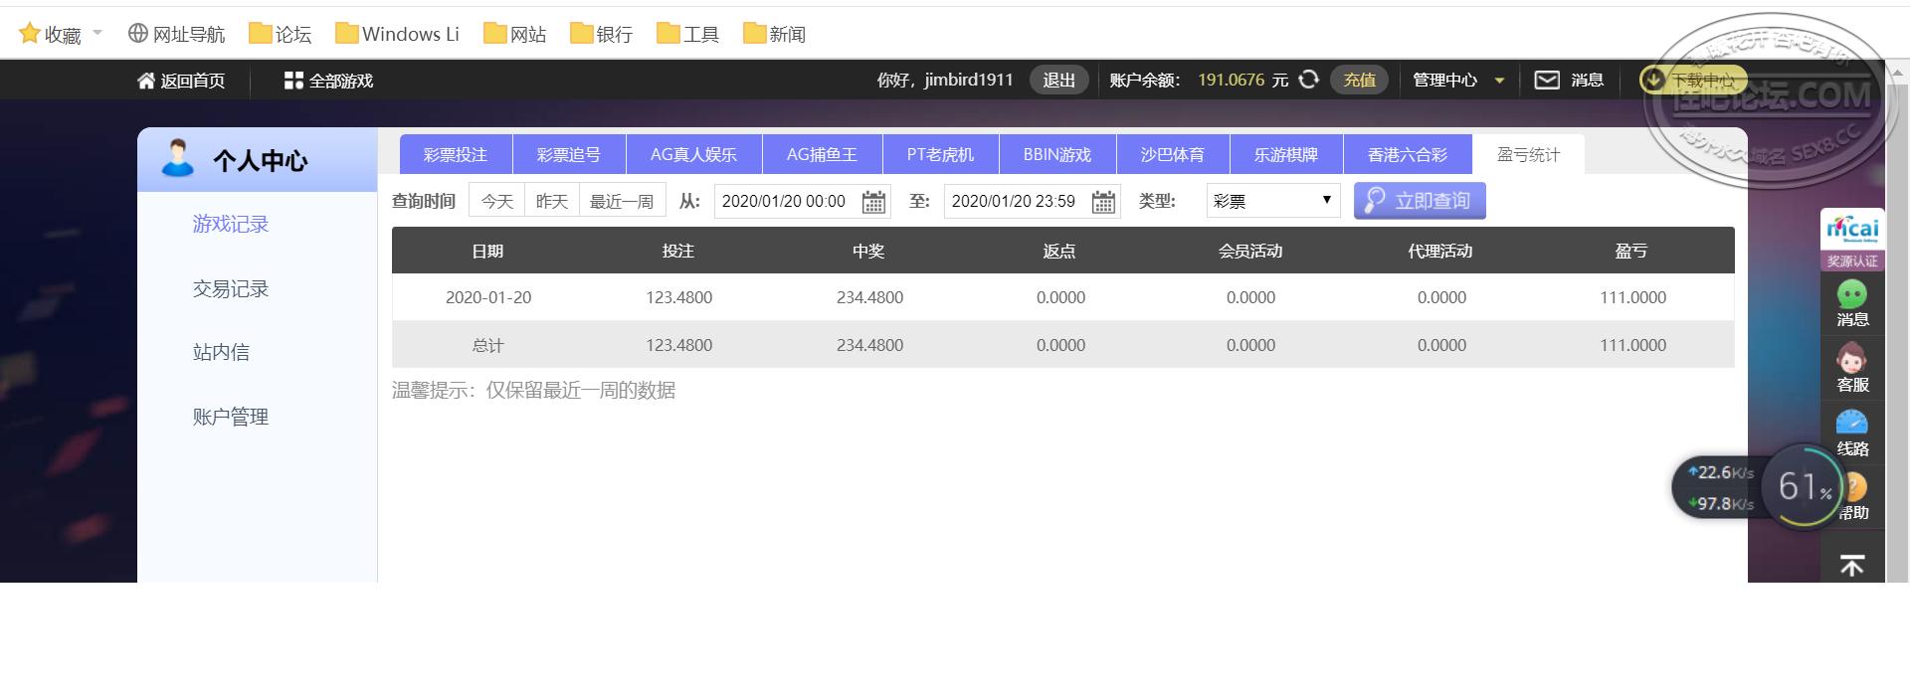Refresh the account balance with the circular arrow

[1309, 80]
